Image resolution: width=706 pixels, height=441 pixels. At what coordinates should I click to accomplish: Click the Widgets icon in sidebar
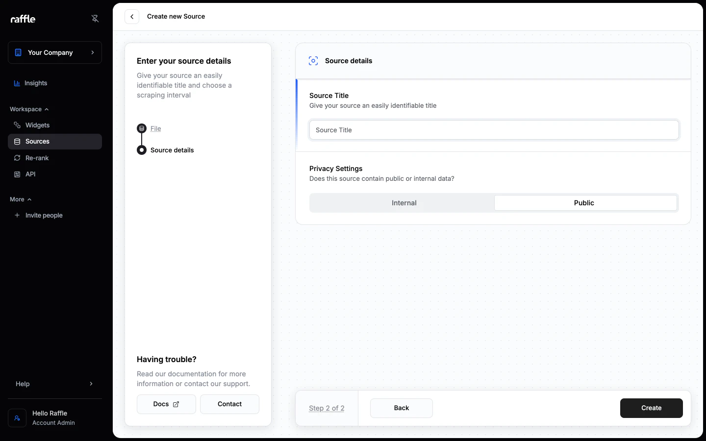coord(17,125)
